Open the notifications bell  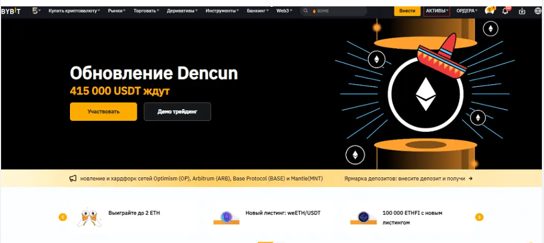(x=505, y=11)
